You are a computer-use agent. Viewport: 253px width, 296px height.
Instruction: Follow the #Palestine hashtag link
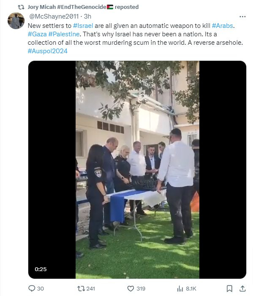click(x=64, y=34)
